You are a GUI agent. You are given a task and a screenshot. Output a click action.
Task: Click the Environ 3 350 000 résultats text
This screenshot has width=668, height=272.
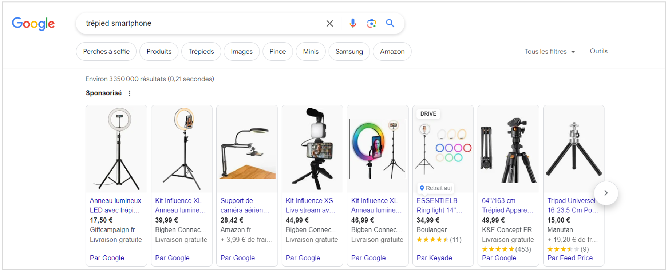pos(150,79)
